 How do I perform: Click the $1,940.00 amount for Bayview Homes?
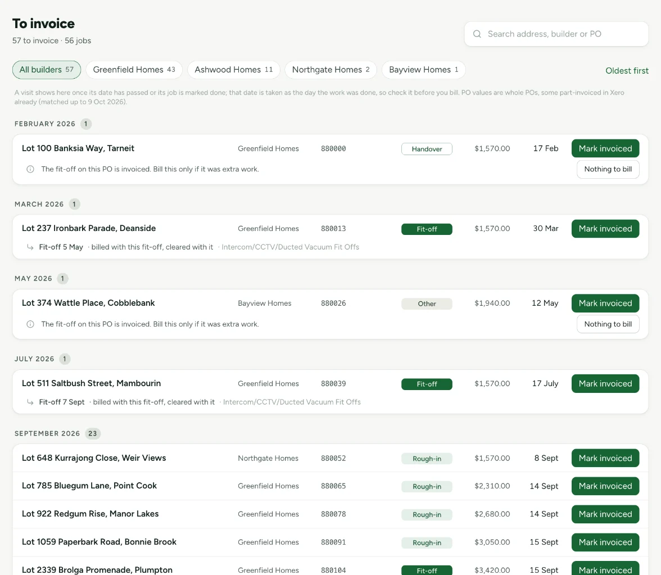[492, 303]
